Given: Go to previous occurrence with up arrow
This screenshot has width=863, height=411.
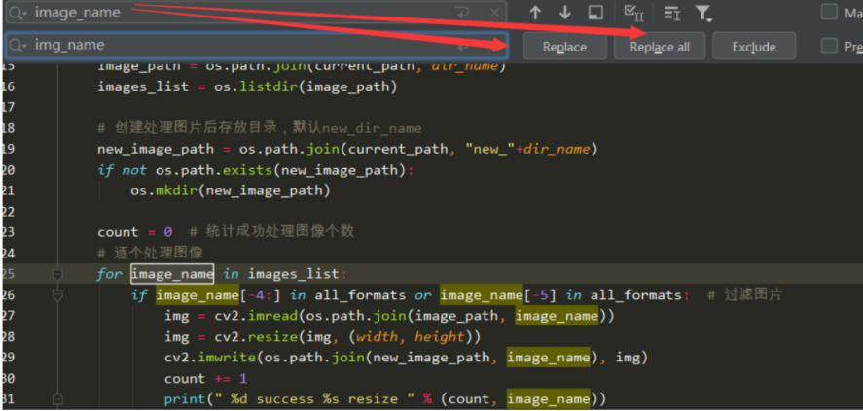Looking at the screenshot, I should (x=535, y=14).
